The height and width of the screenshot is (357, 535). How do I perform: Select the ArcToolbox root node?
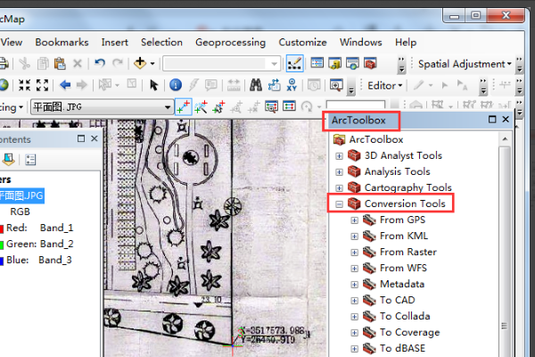click(x=375, y=140)
